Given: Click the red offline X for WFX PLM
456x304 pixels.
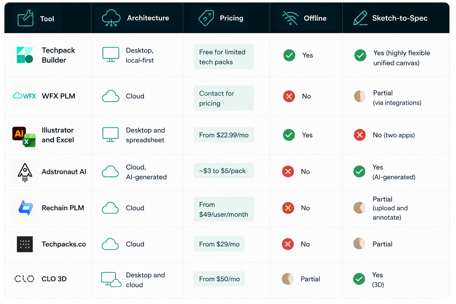Looking at the screenshot, I should click(289, 96).
